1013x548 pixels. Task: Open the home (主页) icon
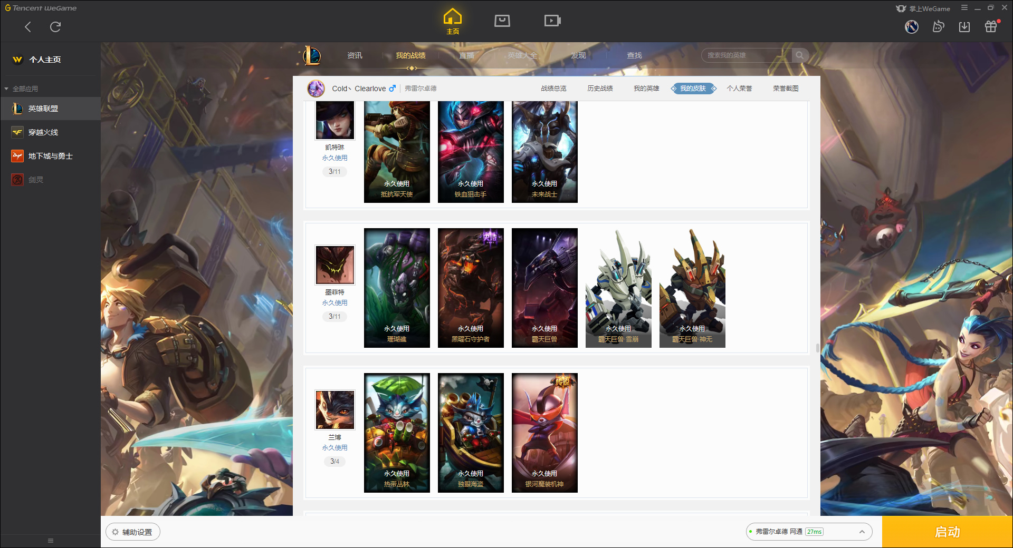tap(453, 22)
